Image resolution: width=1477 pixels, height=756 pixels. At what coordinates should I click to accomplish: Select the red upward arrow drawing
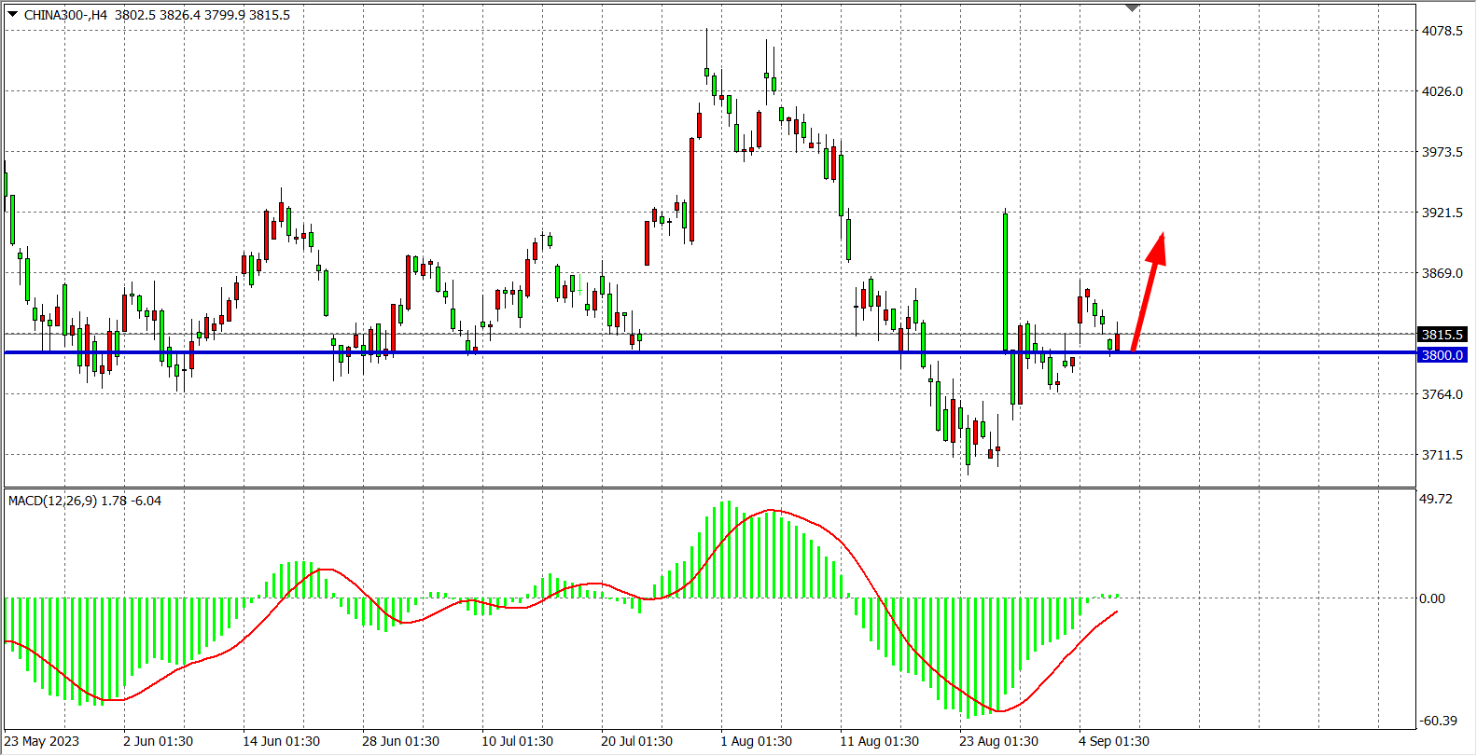pyautogui.click(x=1148, y=291)
